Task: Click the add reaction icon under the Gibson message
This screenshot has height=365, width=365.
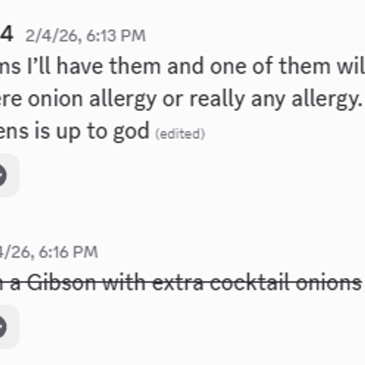Action: [x=2, y=327]
